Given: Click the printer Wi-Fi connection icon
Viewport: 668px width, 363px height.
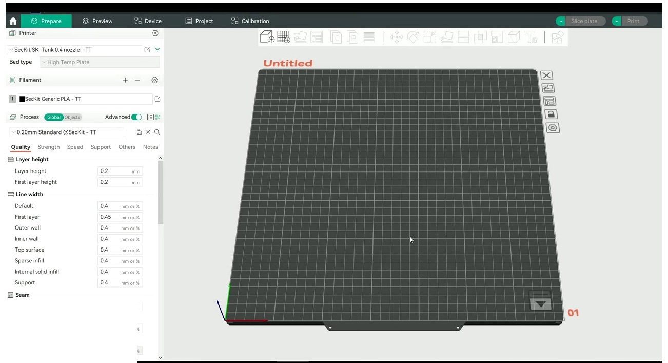Looking at the screenshot, I should click(158, 50).
